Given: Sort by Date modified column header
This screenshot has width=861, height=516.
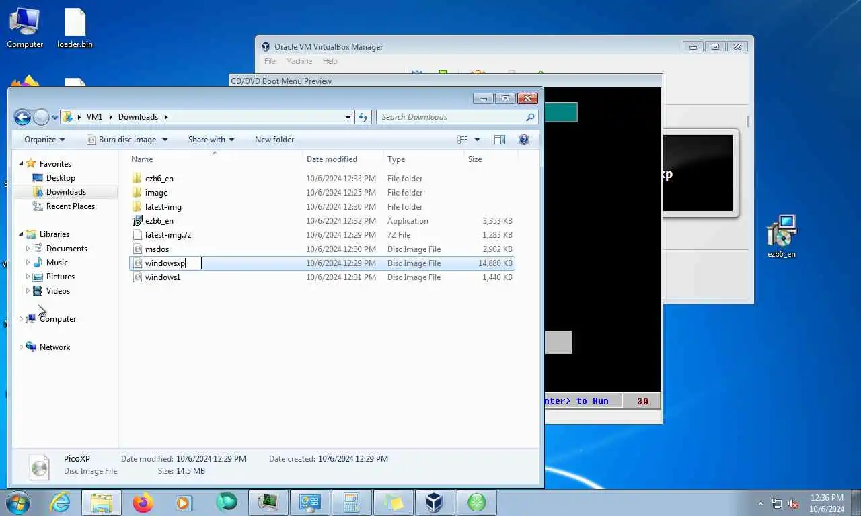Looking at the screenshot, I should click(x=342, y=159).
